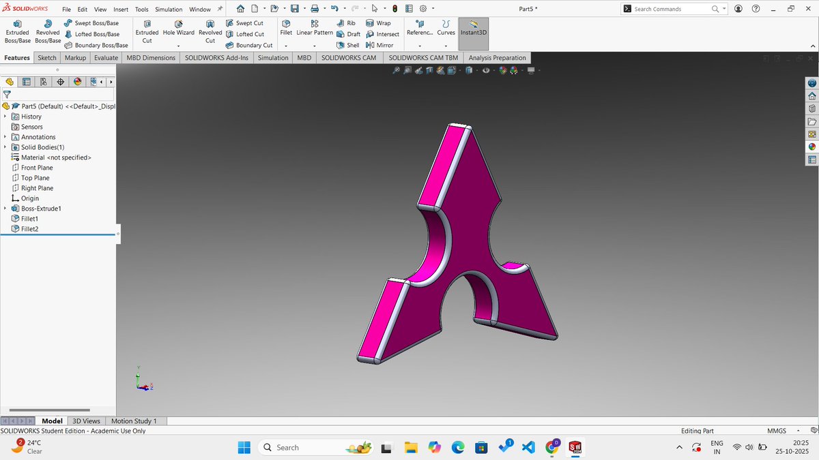This screenshot has width=819, height=460.
Task: Select the Revolved Cut tool
Action: 210,32
